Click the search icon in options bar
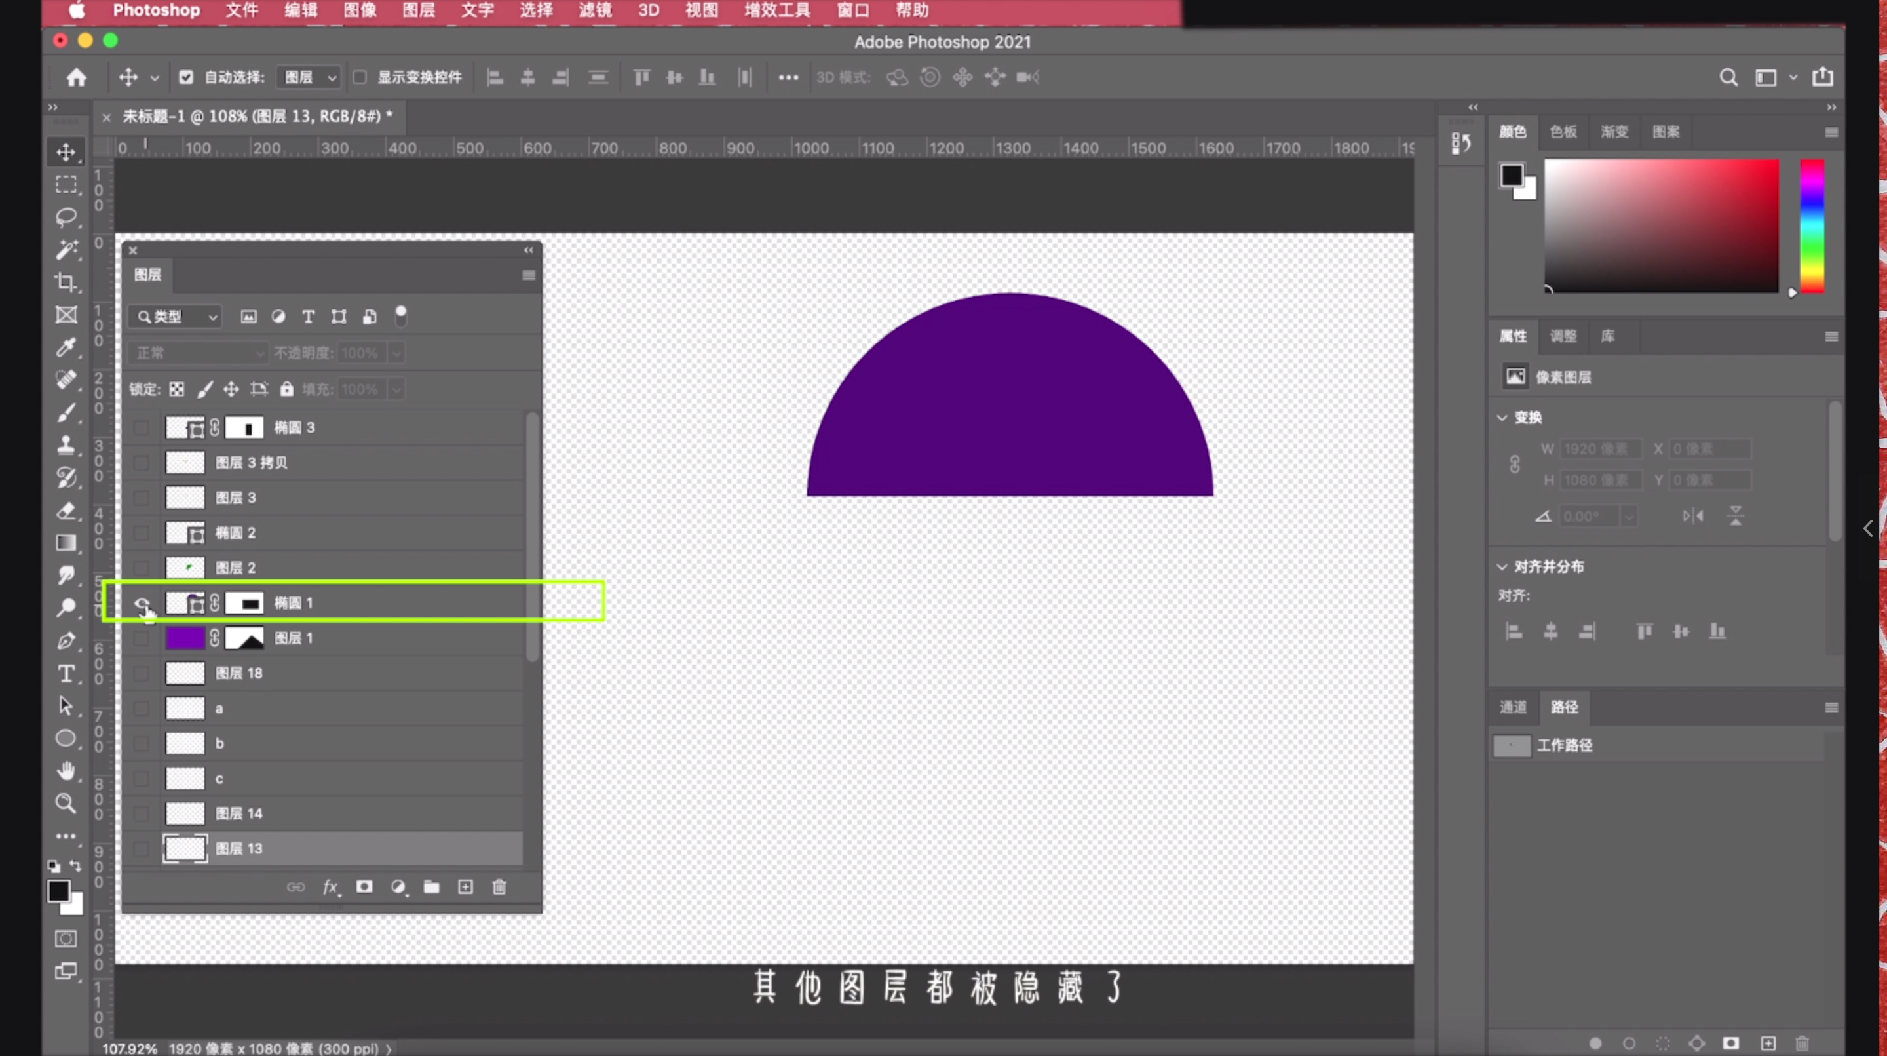 click(1728, 78)
